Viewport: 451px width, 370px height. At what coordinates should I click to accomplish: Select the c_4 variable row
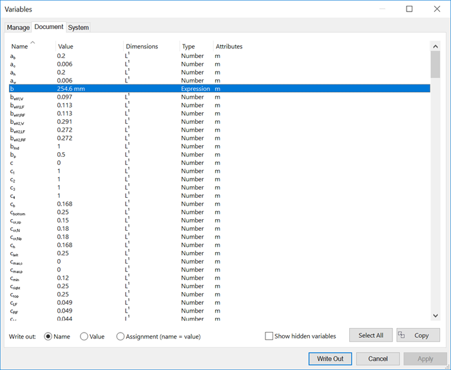tap(220, 196)
